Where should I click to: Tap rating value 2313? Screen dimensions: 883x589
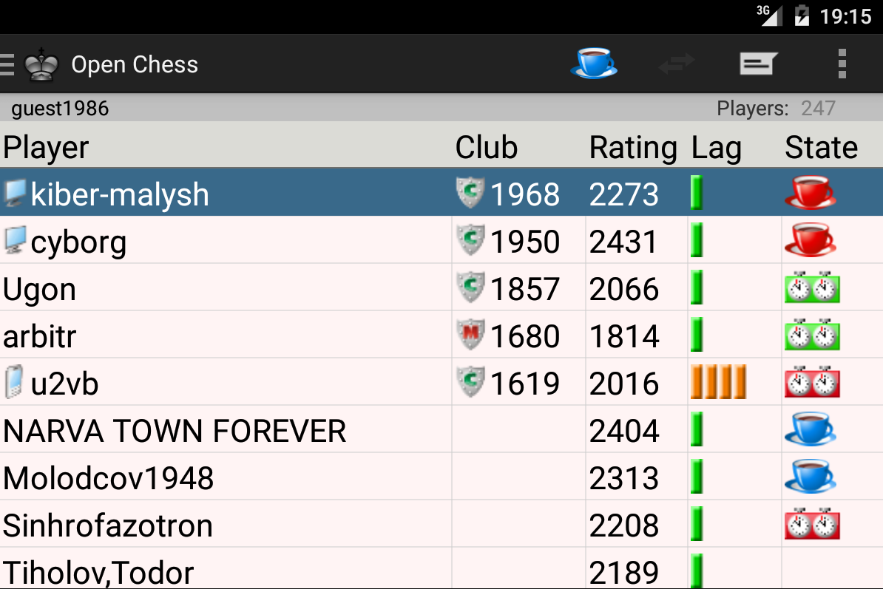point(624,478)
